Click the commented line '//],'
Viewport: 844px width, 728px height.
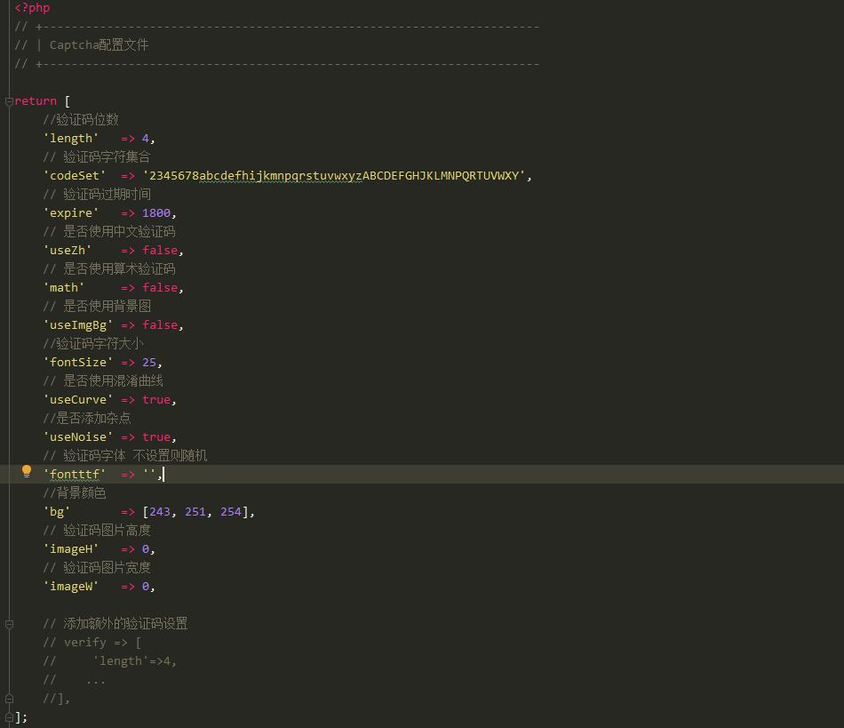[x=57, y=699]
